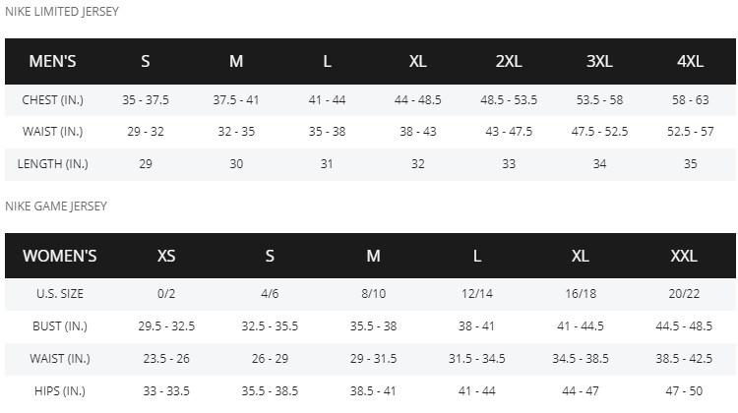
Task: Select the HIPS (IN.) row label
Action: [x=60, y=391]
